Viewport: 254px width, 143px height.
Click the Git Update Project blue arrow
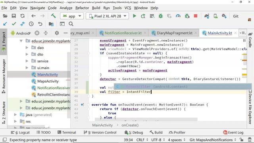click(x=5, y=24)
